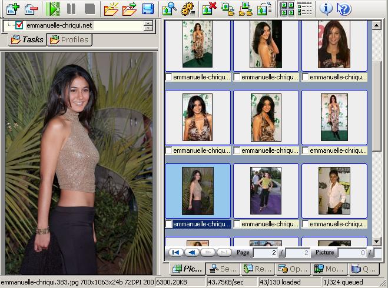Open the info about icon
This screenshot has width=388, height=288.
pos(326,9)
